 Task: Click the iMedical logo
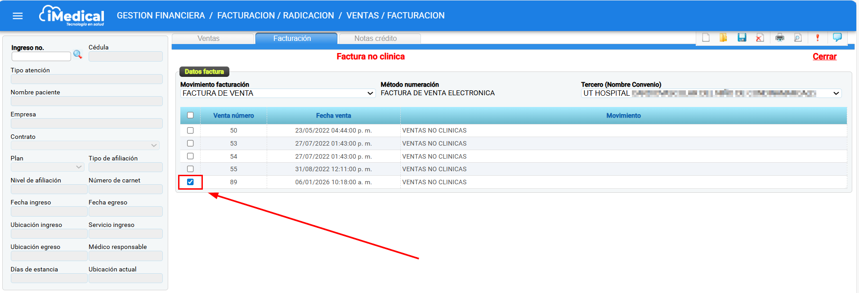[x=72, y=16]
